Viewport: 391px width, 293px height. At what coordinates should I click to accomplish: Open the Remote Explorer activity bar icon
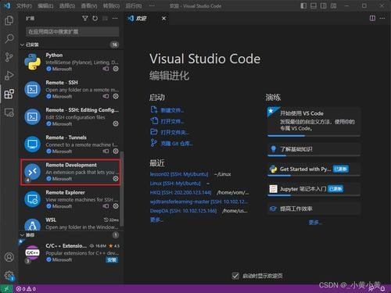click(9, 113)
